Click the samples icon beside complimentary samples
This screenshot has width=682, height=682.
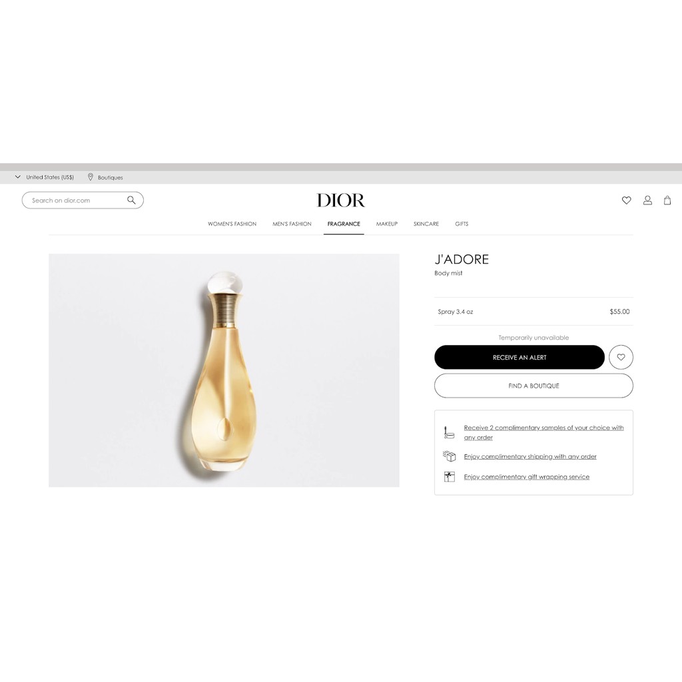[449, 432]
